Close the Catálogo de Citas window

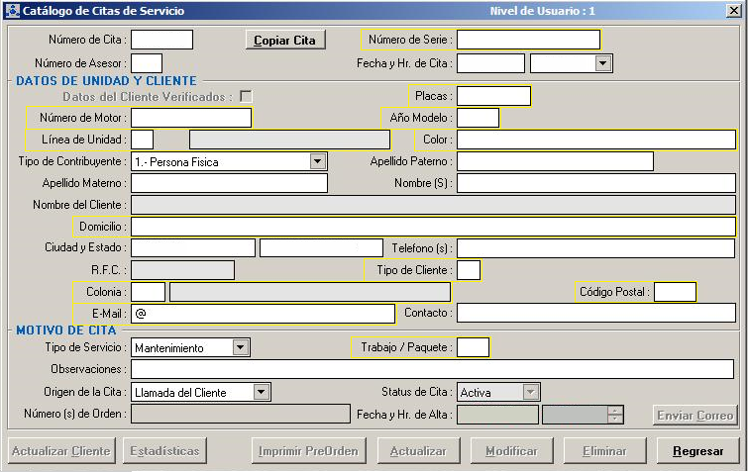point(734,11)
